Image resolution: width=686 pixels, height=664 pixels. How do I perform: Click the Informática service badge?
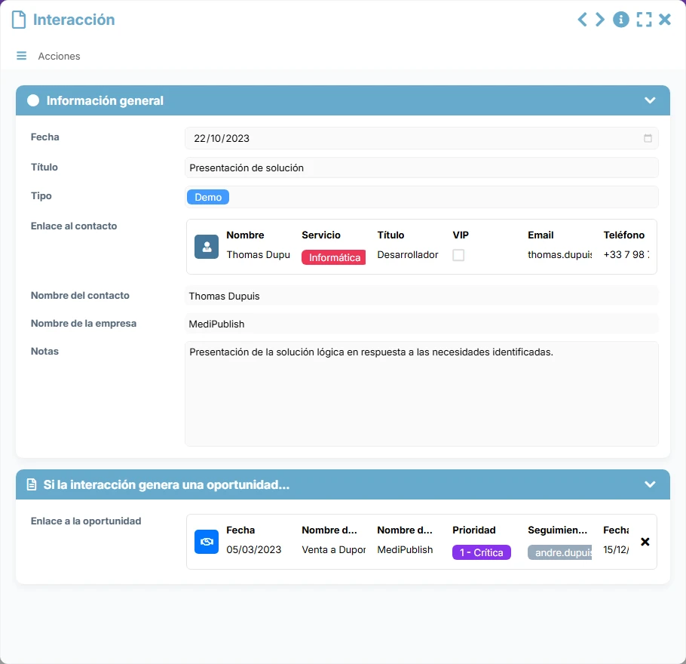point(333,257)
